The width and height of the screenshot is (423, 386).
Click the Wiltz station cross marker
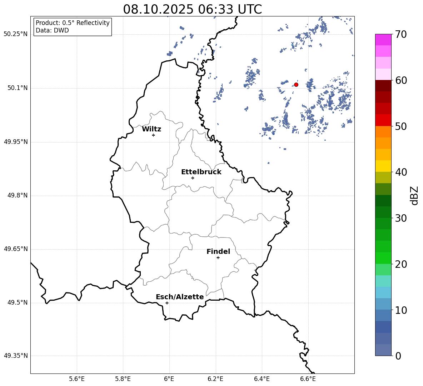154,135
